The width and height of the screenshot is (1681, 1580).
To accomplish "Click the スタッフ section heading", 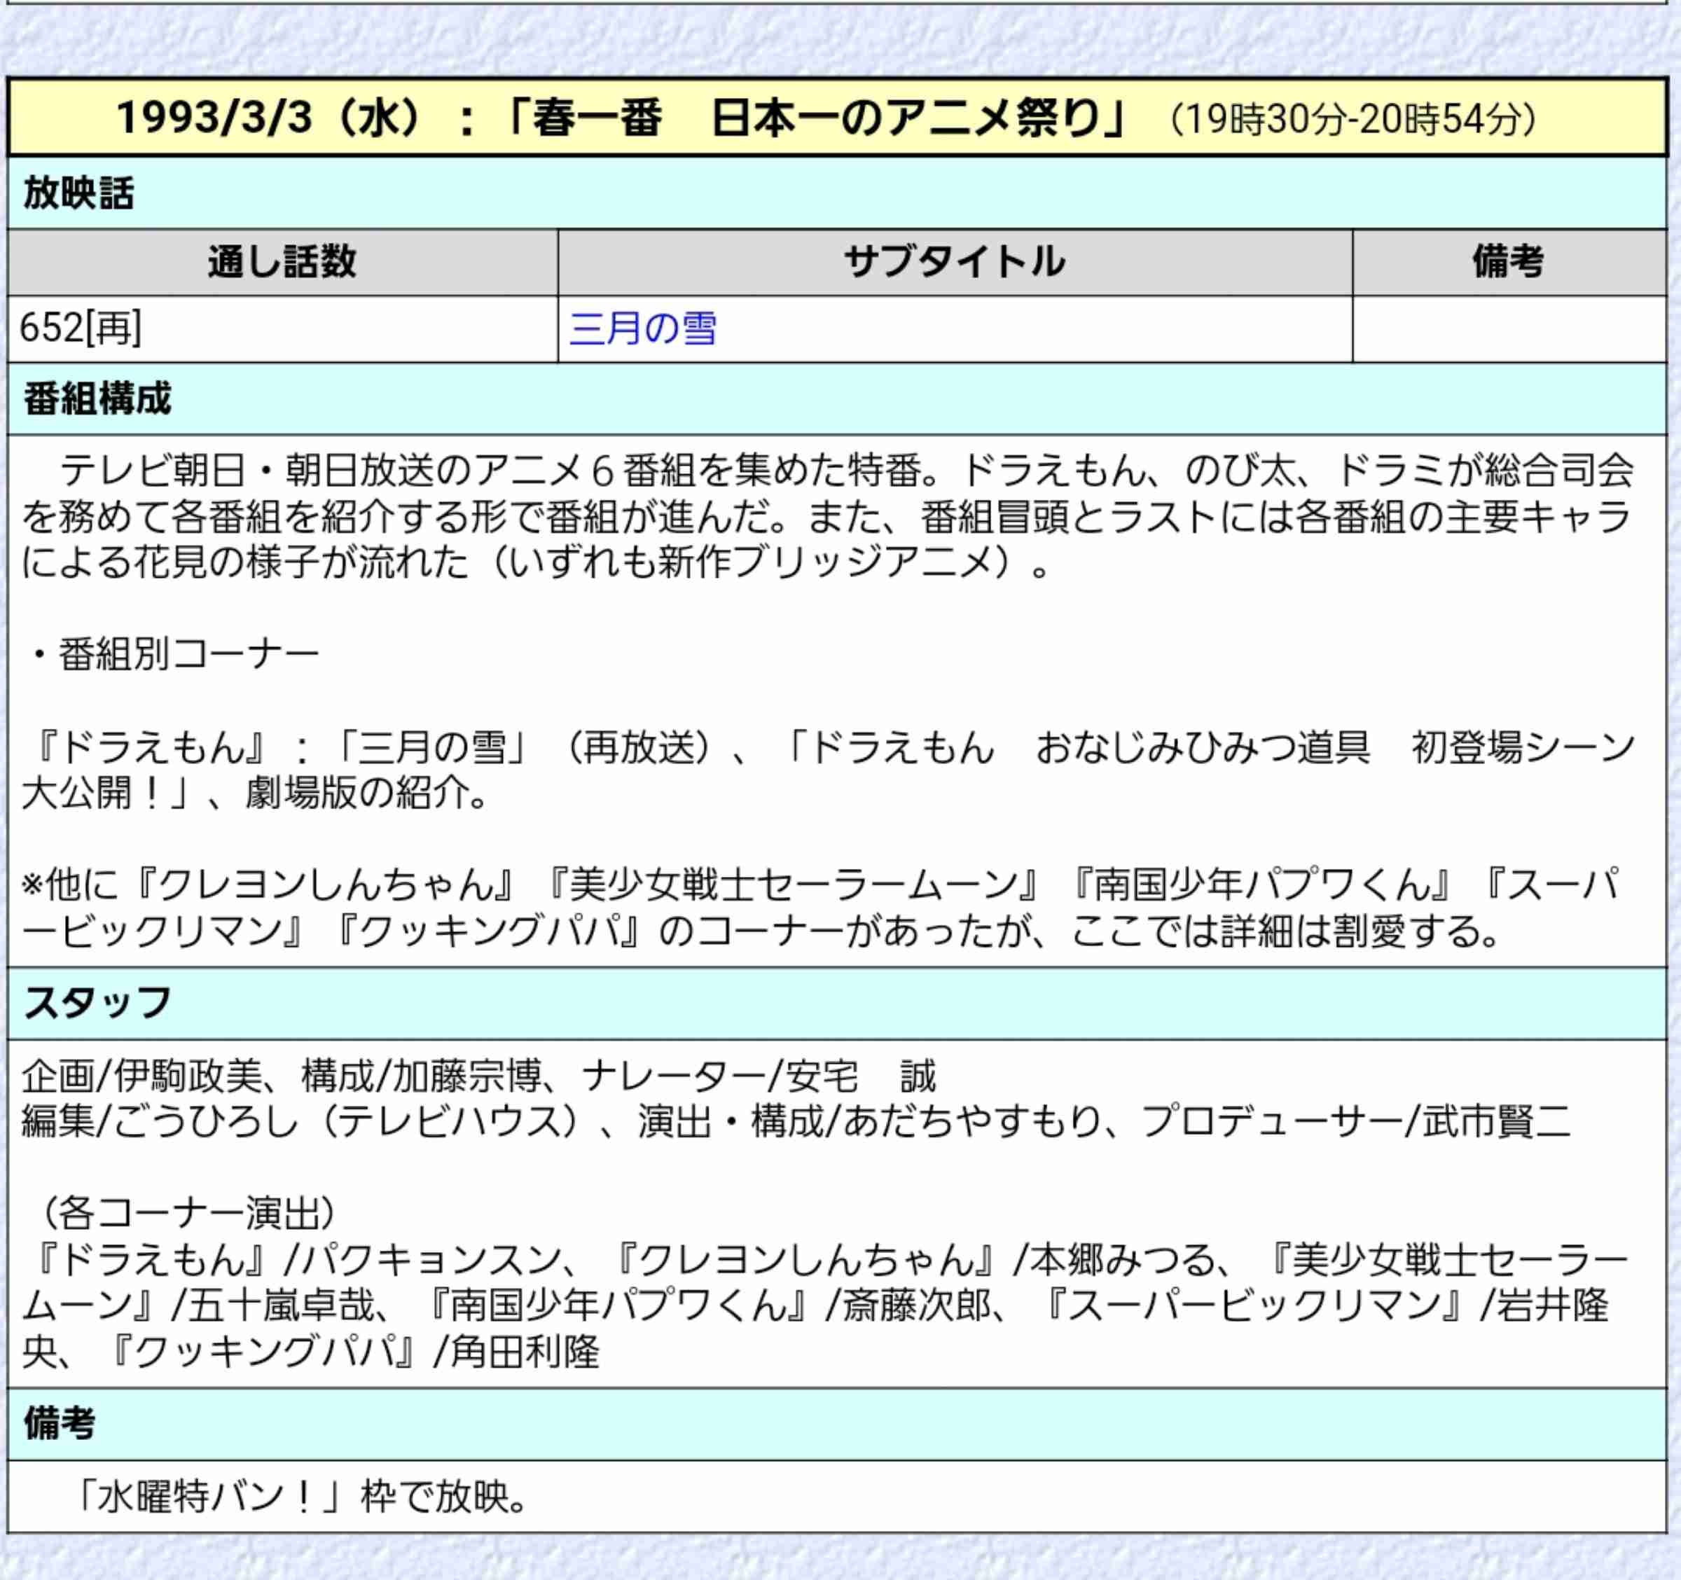I will click(x=97, y=1004).
